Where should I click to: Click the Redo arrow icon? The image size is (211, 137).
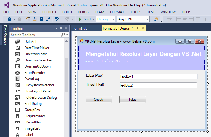click(67, 19)
